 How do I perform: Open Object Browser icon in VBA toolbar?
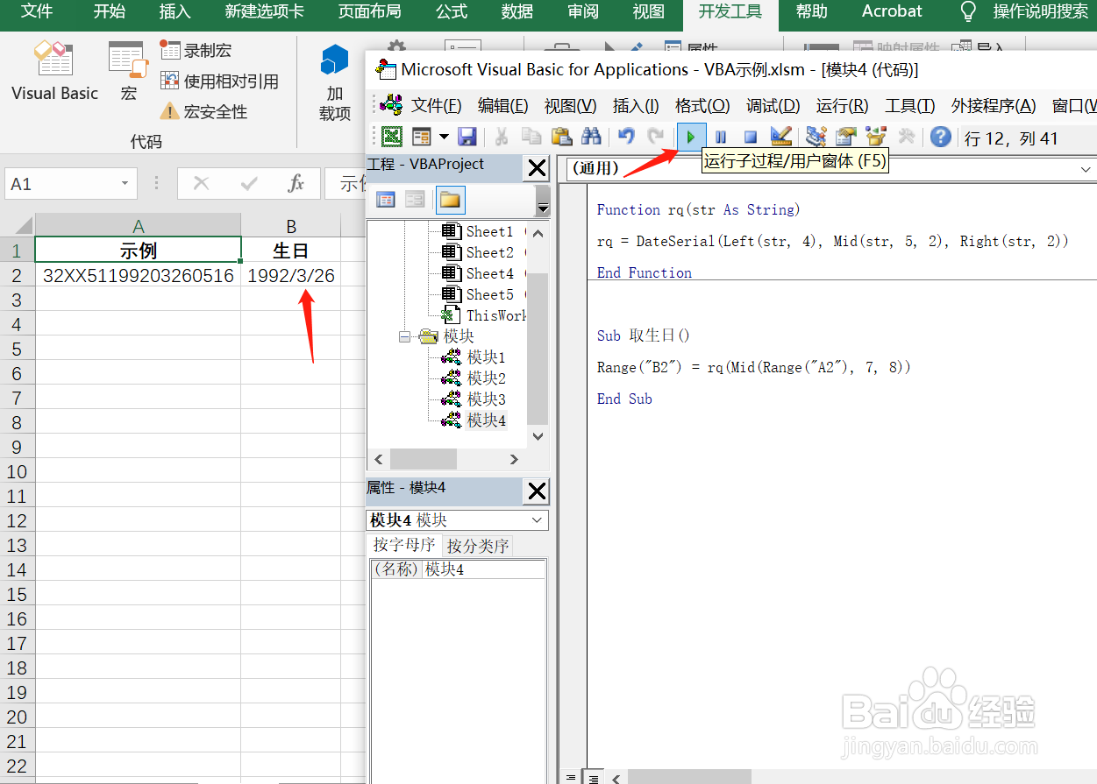click(876, 137)
